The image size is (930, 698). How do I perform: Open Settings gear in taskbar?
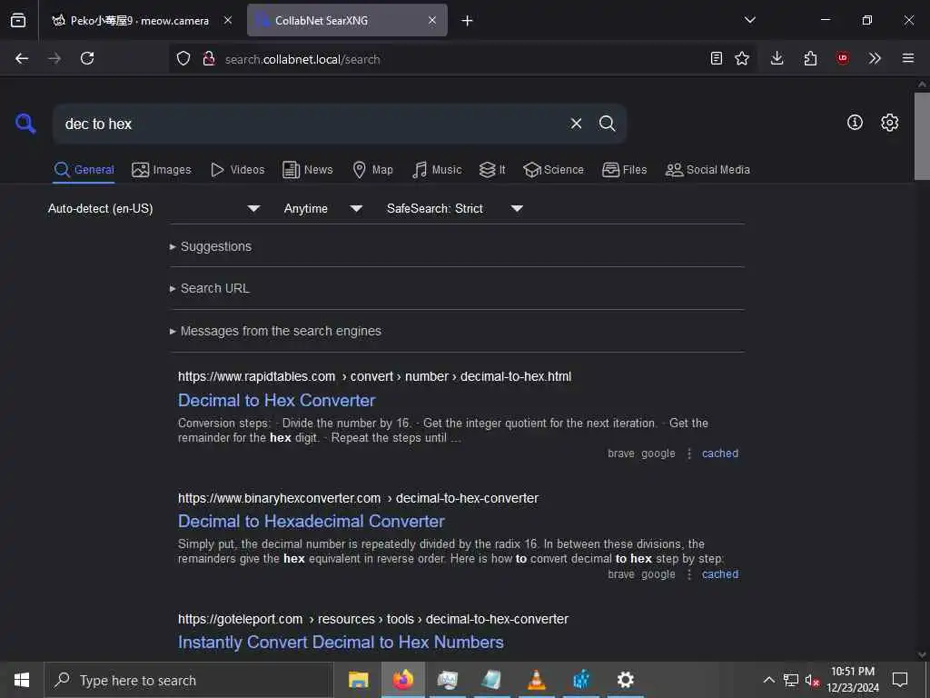point(625,680)
